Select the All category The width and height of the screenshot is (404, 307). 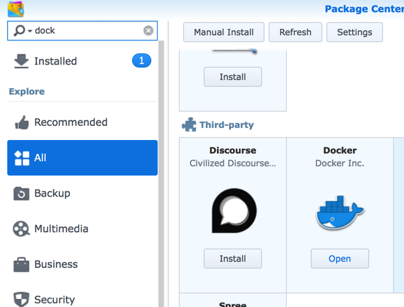coord(82,158)
